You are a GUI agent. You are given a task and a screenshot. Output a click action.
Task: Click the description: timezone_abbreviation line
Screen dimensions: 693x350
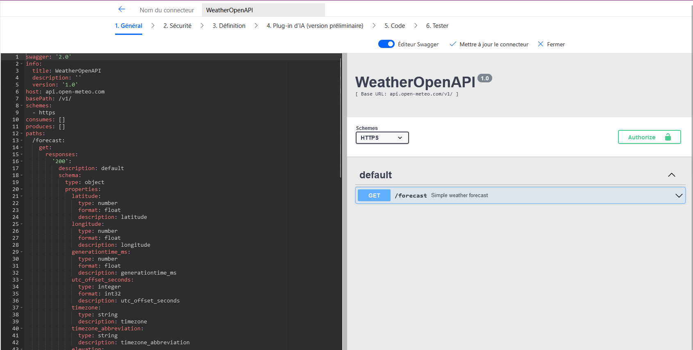pyautogui.click(x=134, y=343)
